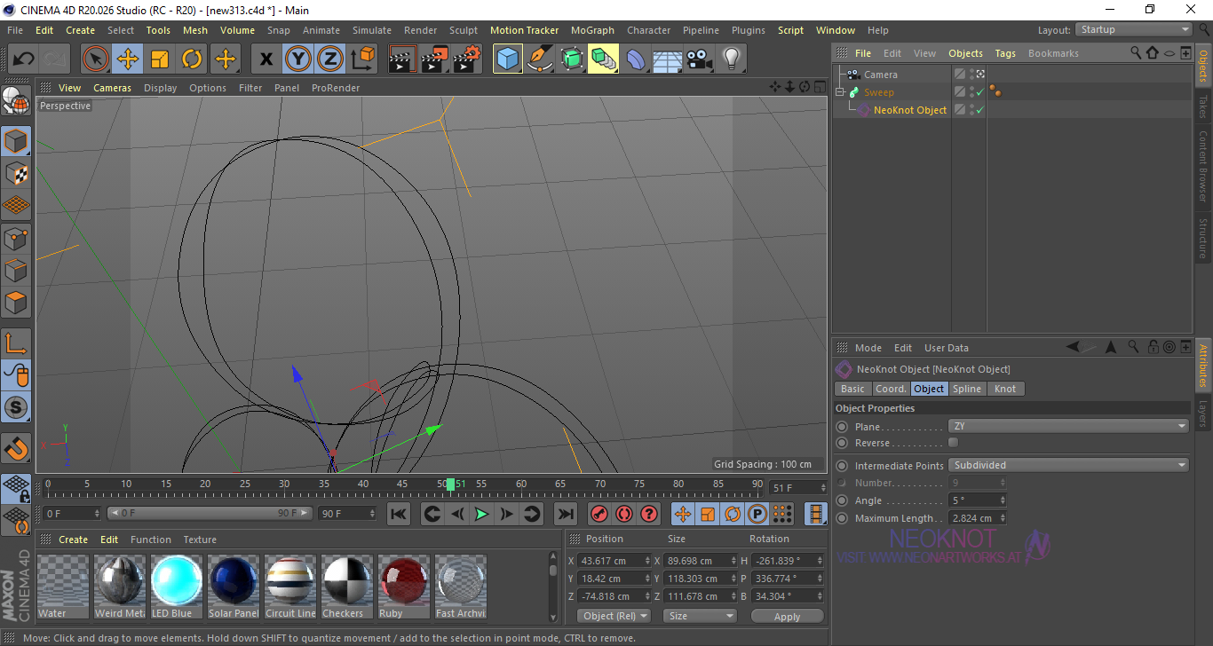1213x646 pixels.
Task: Select the LED Blue material
Action: (177, 587)
